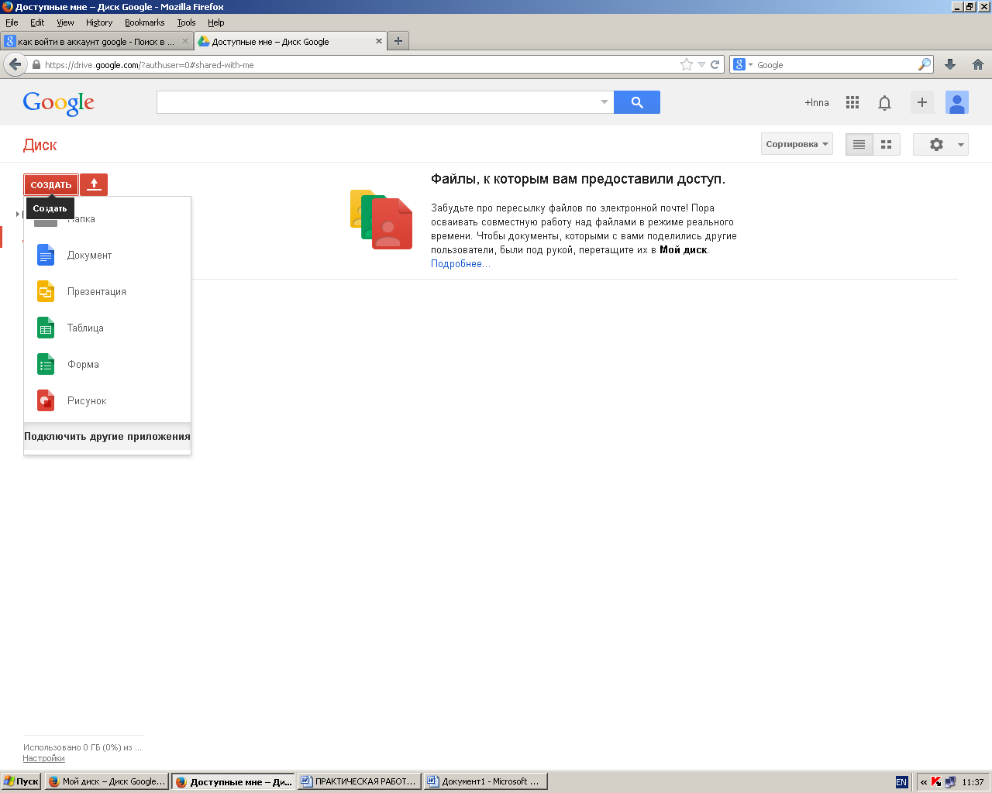The width and height of the screenshot is (992, 793).
Task: Click the Kaspersky tray icon
Action: tap(936, 781)
